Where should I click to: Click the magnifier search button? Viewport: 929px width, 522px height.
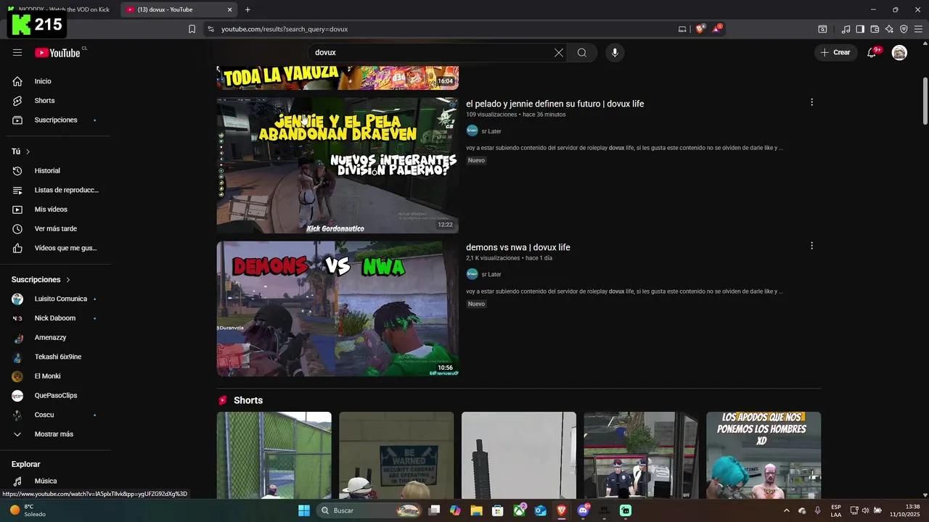coord(582,52)
